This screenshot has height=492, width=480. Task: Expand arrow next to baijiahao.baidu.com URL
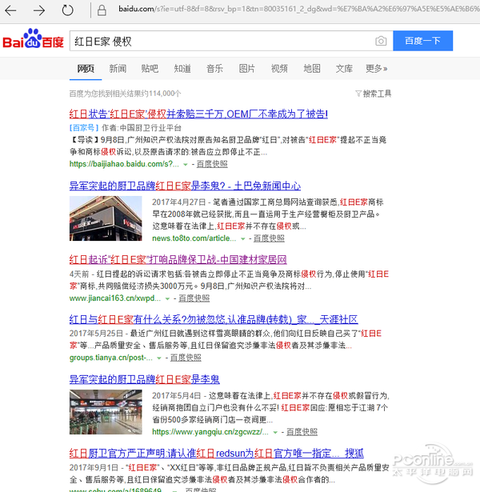pos(186,165)
